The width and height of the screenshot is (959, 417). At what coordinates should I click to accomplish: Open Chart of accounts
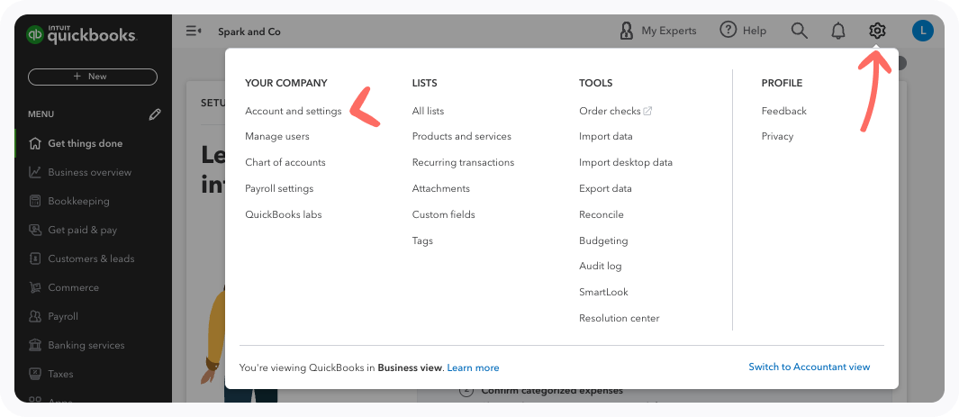[x=285, y=163]
